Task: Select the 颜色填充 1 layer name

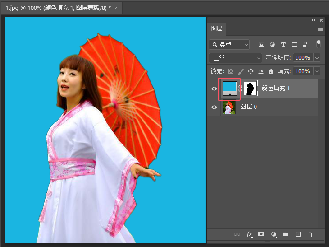Action: 276,89
